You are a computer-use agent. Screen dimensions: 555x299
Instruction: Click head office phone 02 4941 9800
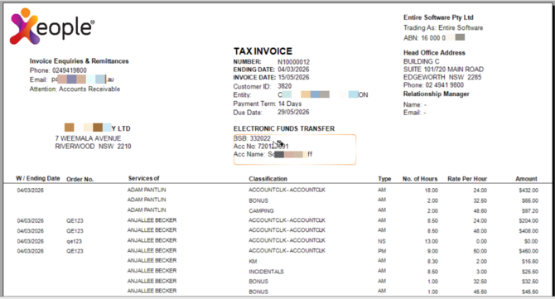445,85
